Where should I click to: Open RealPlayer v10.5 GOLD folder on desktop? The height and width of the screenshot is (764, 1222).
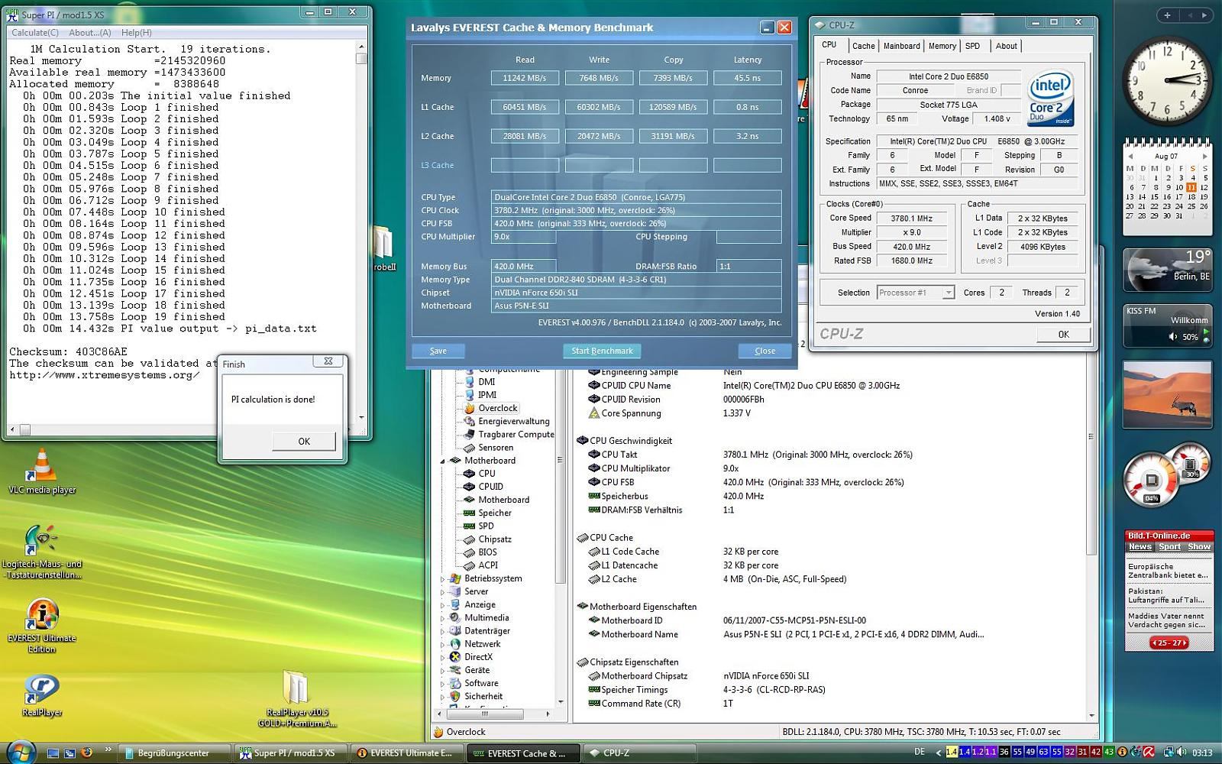pyautogui.click(x=296, y=688)
